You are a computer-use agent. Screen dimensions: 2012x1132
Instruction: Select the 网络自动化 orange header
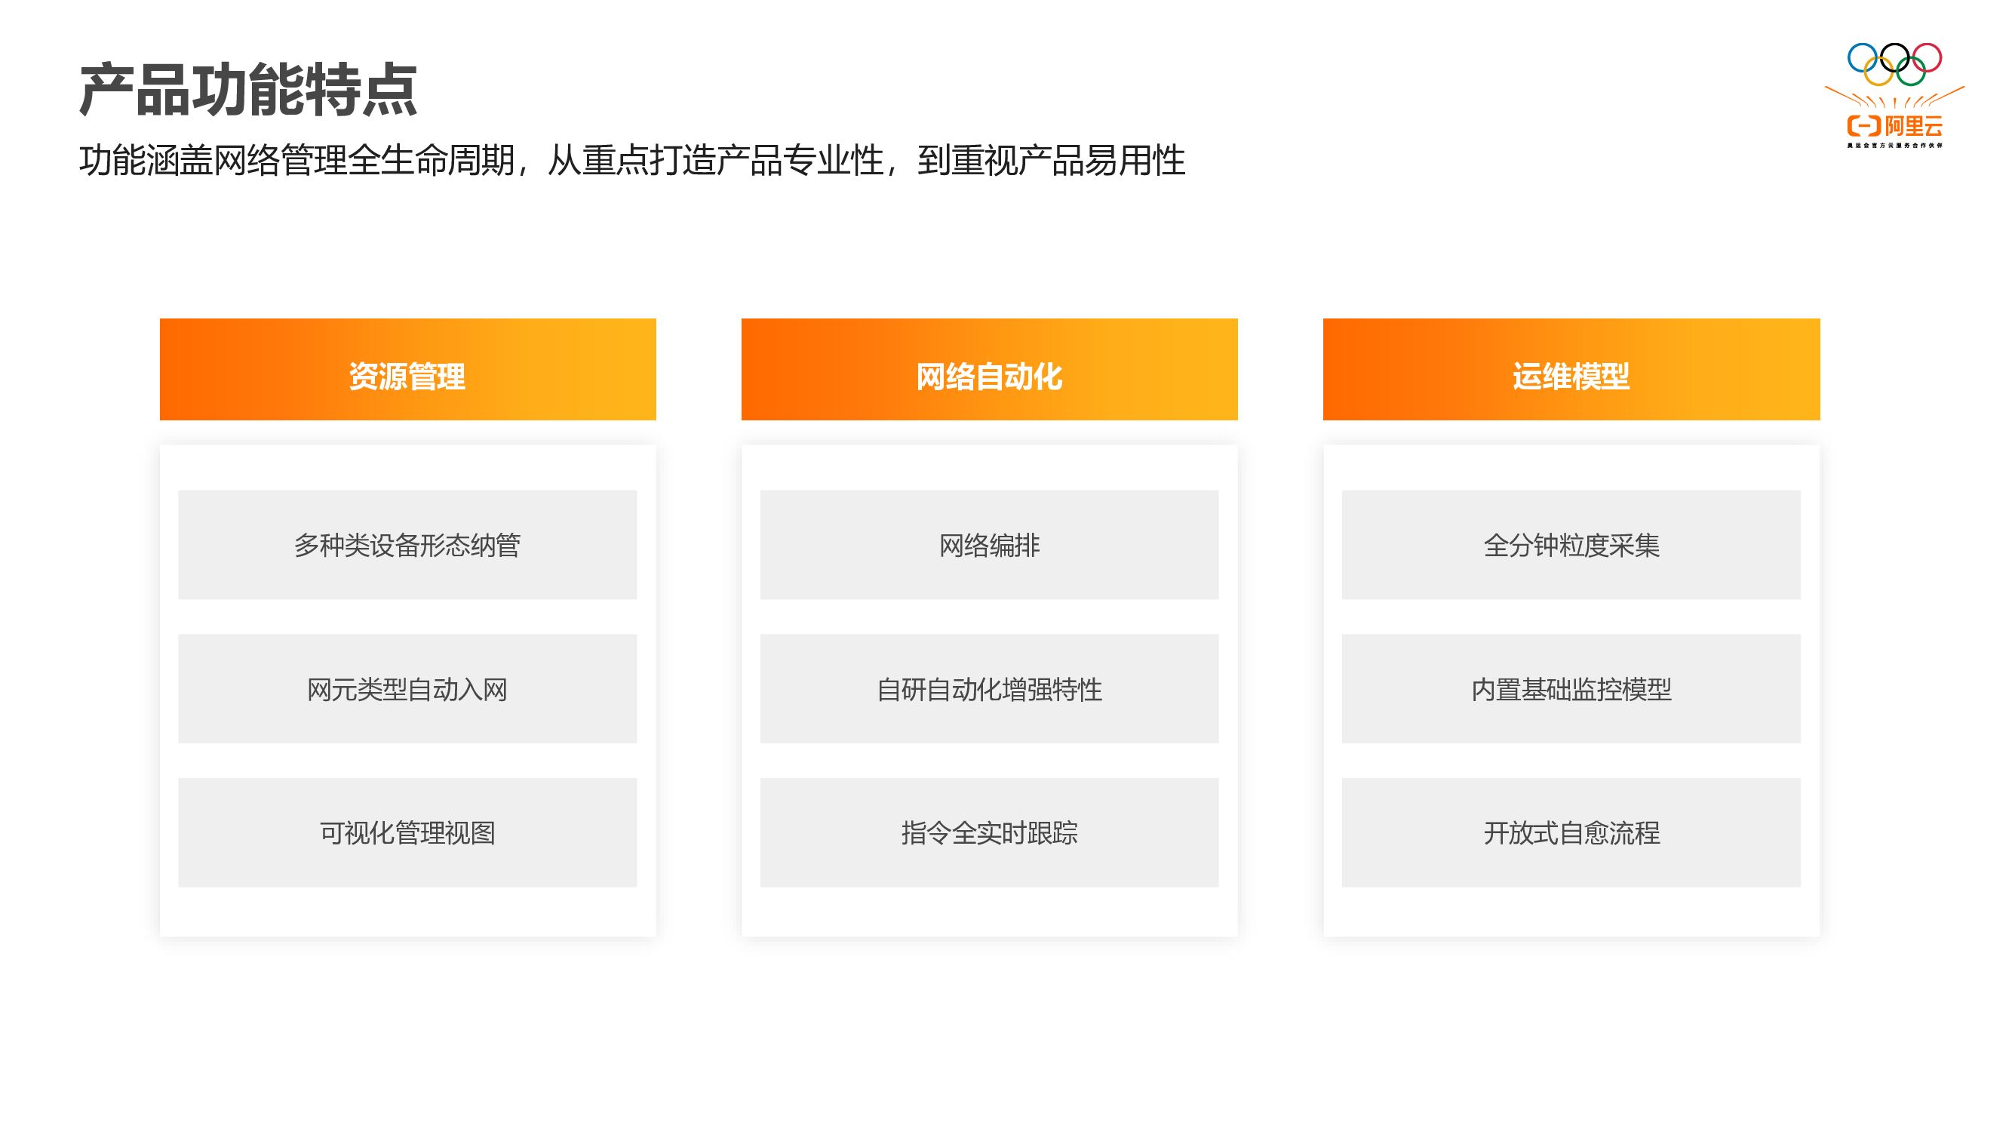tap(989, 370)
